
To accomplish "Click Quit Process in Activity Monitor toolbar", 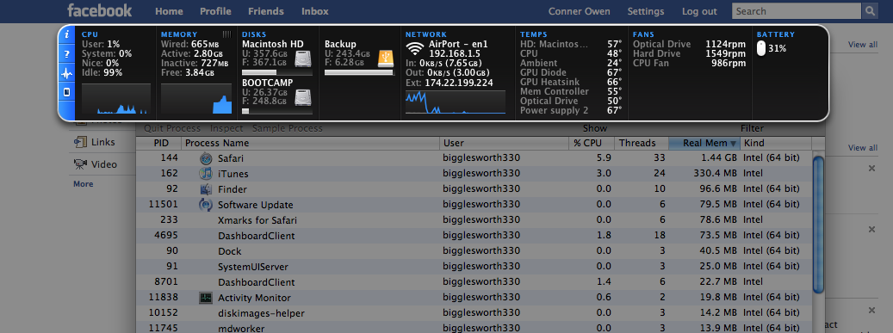I will pos(172,129).
